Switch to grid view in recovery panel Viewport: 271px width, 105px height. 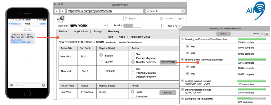266,34
